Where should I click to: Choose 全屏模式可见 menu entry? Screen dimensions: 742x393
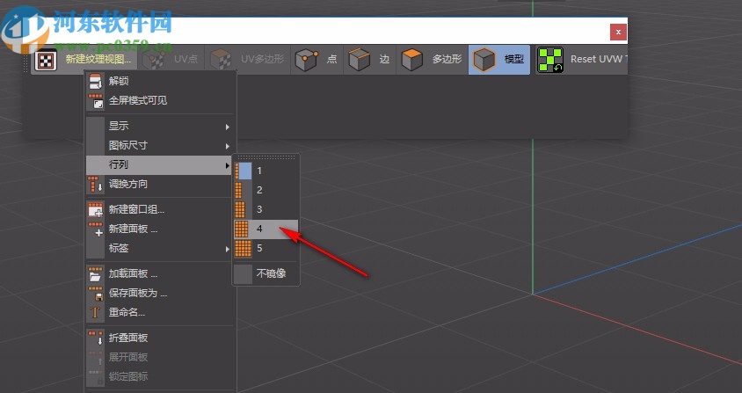point(160,100)
